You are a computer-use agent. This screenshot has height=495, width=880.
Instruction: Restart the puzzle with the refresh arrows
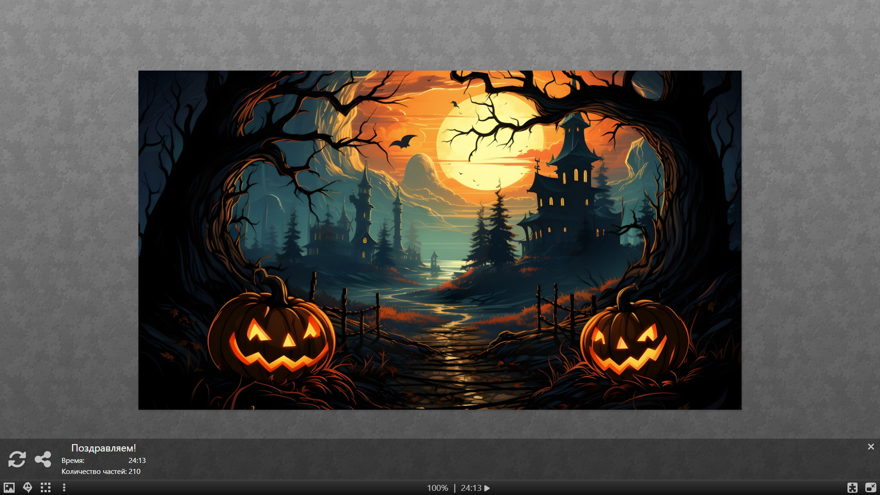(x=17, y=459)
